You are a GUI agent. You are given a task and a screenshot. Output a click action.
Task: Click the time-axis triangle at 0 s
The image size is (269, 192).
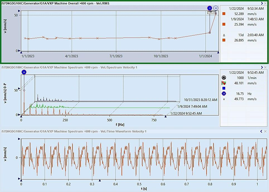21,180
